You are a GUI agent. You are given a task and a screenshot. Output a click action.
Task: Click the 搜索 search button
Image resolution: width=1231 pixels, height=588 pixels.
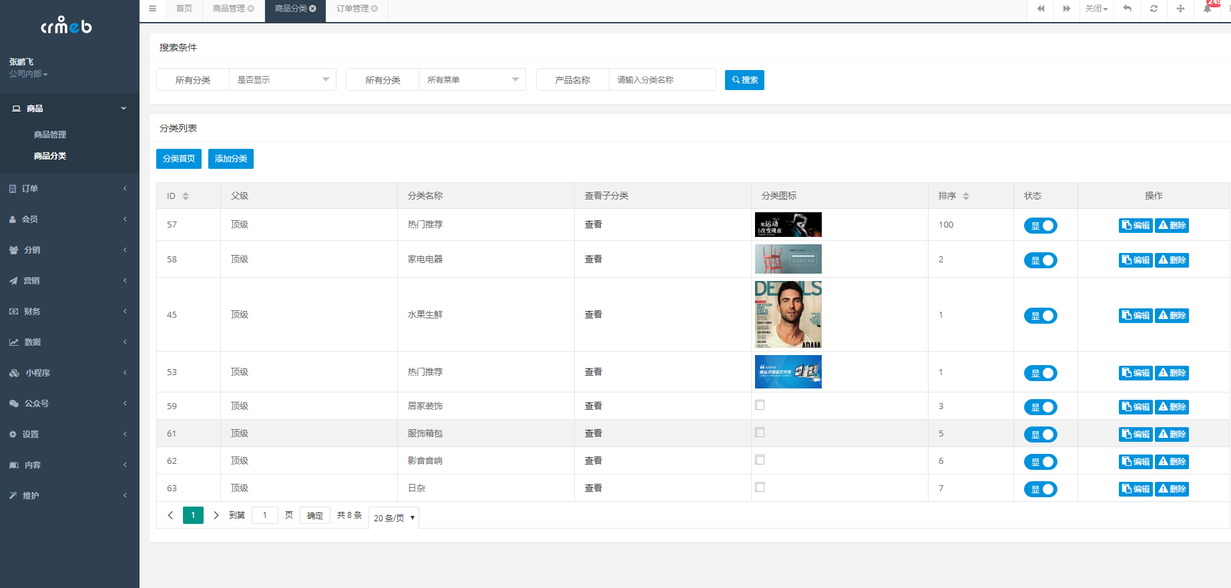[744, 80]
